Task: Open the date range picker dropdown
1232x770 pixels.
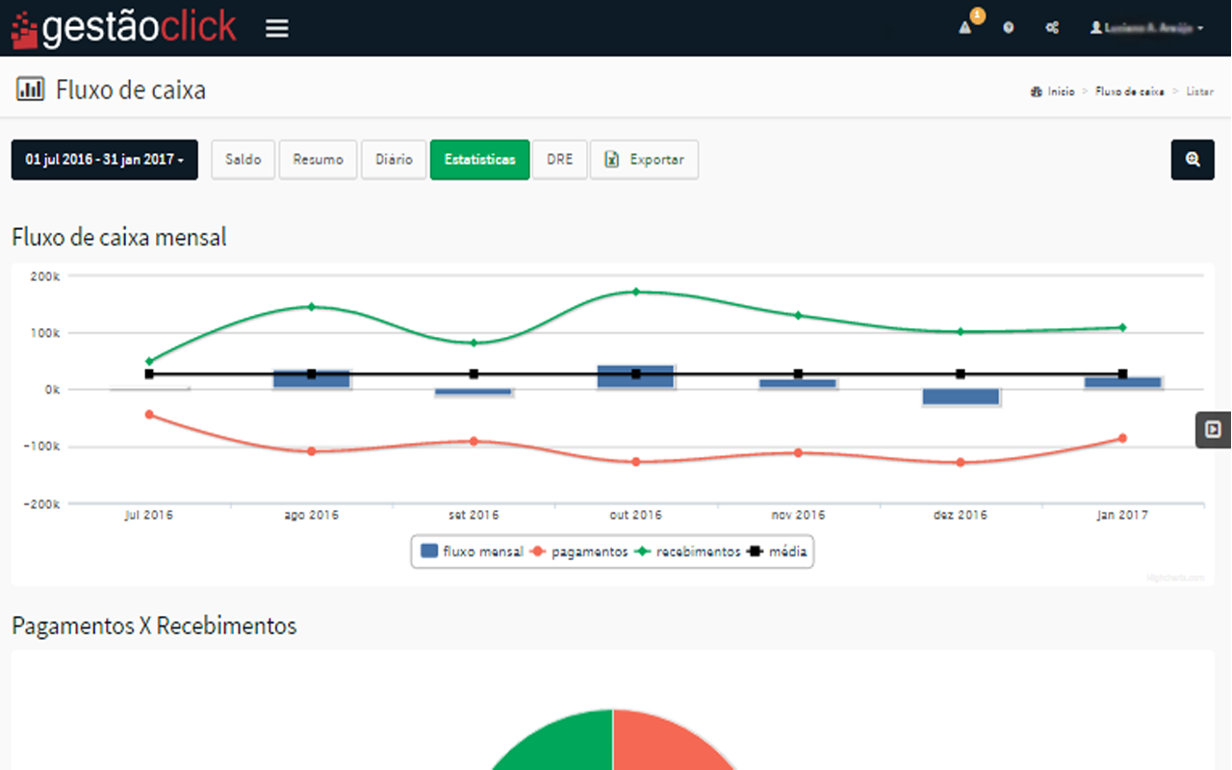Action: point(105,160)
